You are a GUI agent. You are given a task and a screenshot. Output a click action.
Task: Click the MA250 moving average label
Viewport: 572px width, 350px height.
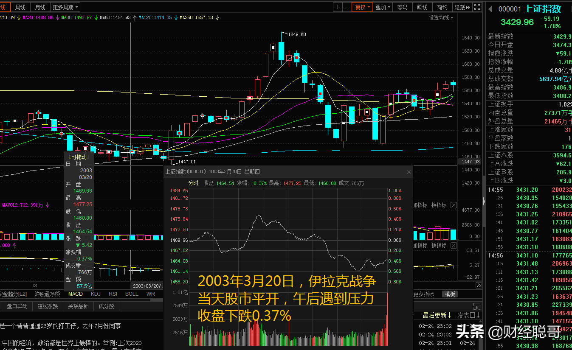[196, 18]
